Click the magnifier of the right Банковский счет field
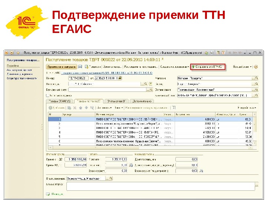 click(x=257, y=96)
